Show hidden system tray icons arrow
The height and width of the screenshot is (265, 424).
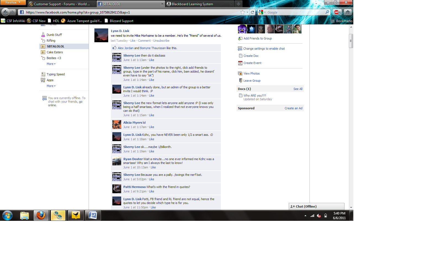(305, 216)
